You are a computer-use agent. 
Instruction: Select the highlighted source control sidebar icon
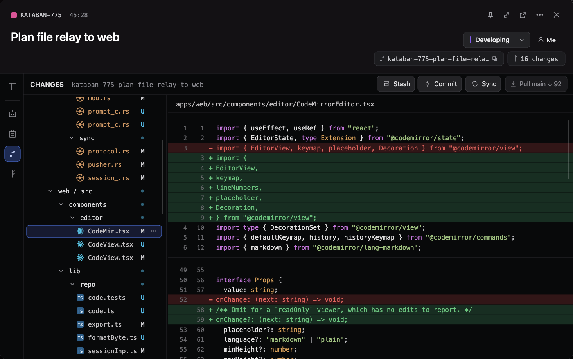click(13, 154)
